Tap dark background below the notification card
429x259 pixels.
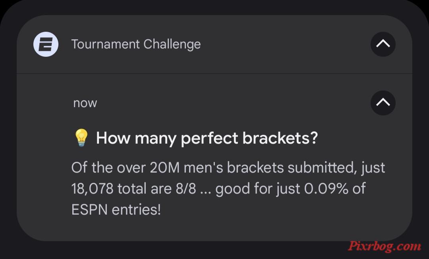click(191, 251)
